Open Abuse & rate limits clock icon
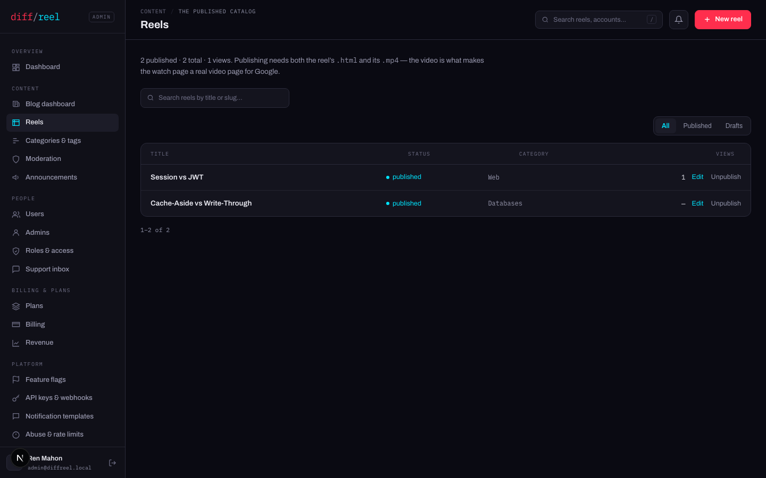The image size is (766, 478). tap(16, 435)
